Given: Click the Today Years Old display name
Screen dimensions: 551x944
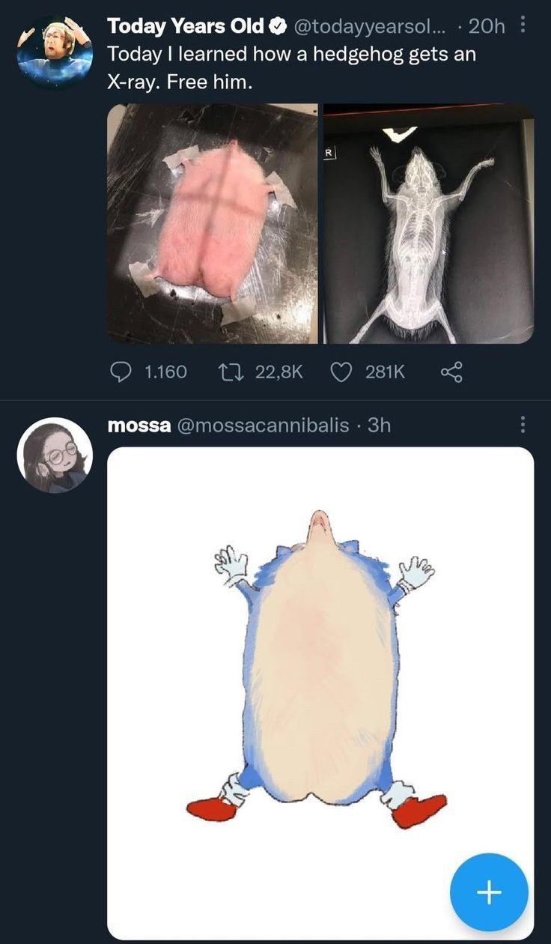Looking at the screenshot, I should pyautogui.click(x=186, y=27).
